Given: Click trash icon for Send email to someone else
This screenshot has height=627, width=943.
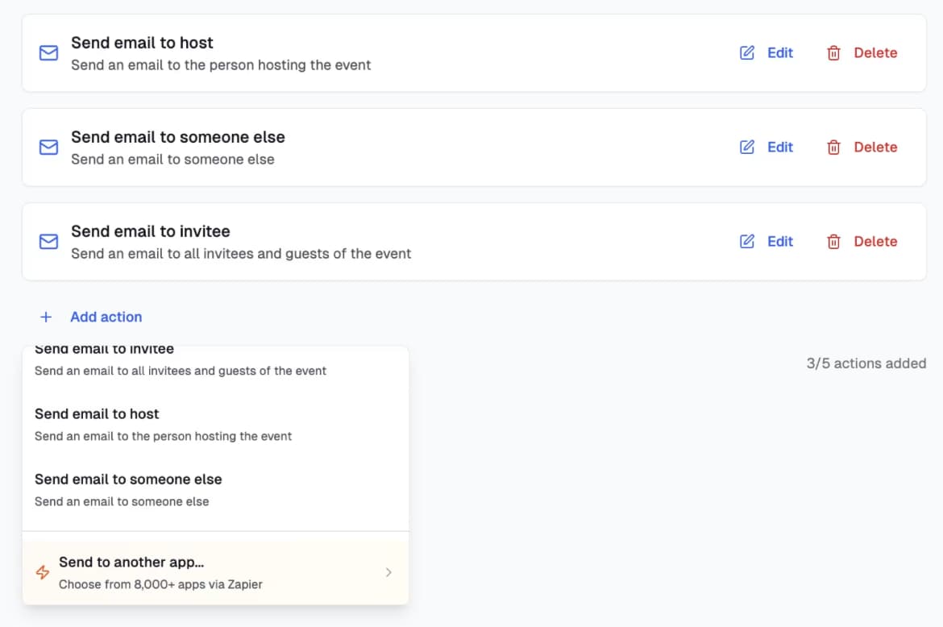Looking at the screenshot, I should (x=833, y=147).
